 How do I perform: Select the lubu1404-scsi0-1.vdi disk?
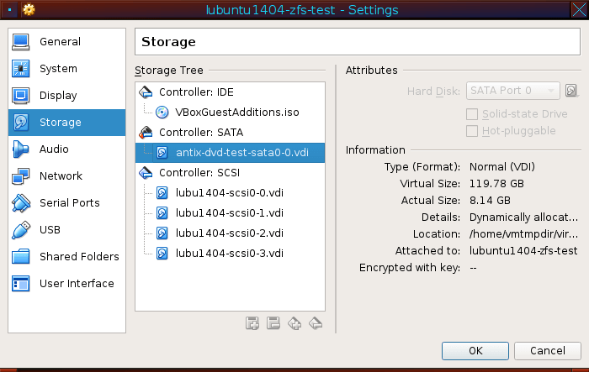click(x=230, y=213)
